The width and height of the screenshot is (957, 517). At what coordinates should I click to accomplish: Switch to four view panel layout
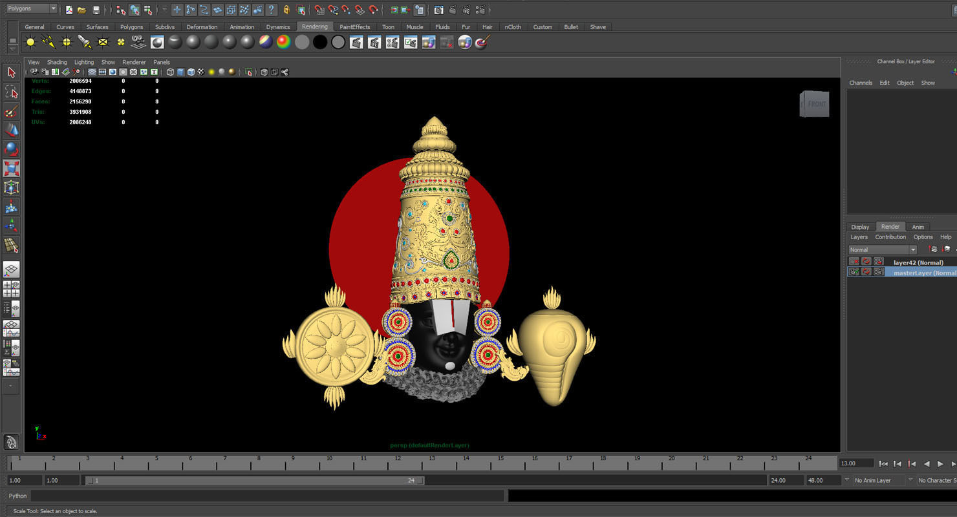(x=11, y=289)
